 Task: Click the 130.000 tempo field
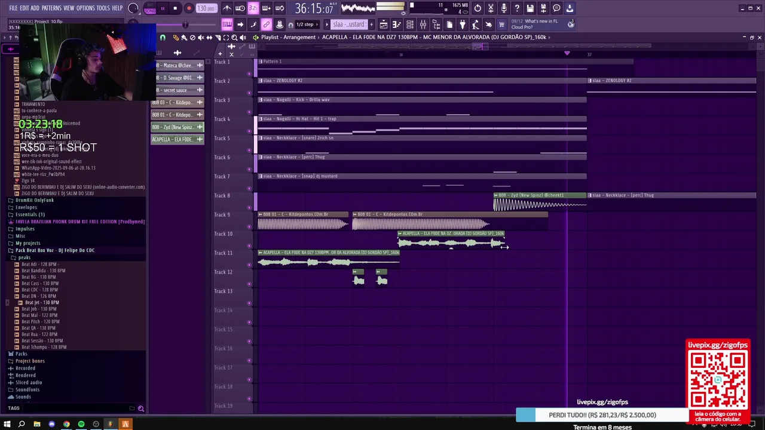[x=207, y=8]
